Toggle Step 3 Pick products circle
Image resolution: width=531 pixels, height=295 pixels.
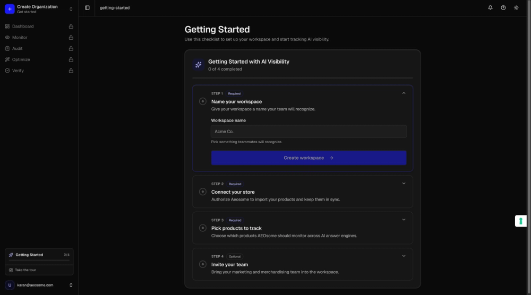click(202, 228)
